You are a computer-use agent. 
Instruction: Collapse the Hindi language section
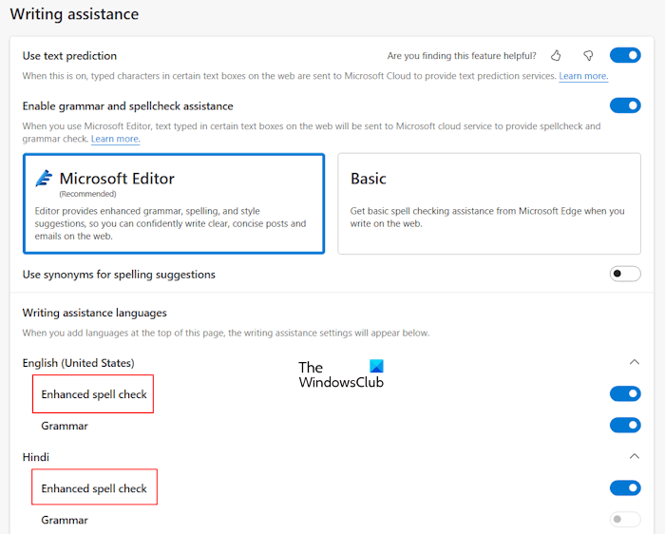[635, 457]
